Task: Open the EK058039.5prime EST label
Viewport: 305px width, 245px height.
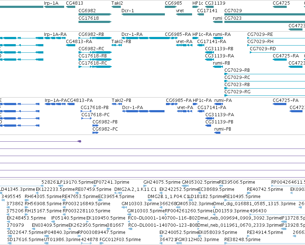Action: pyautogui.click(x=218, y=232)
